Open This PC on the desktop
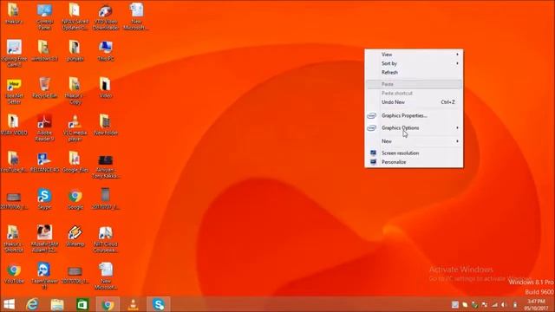555x312 pixels. click(x=106, y=50)
